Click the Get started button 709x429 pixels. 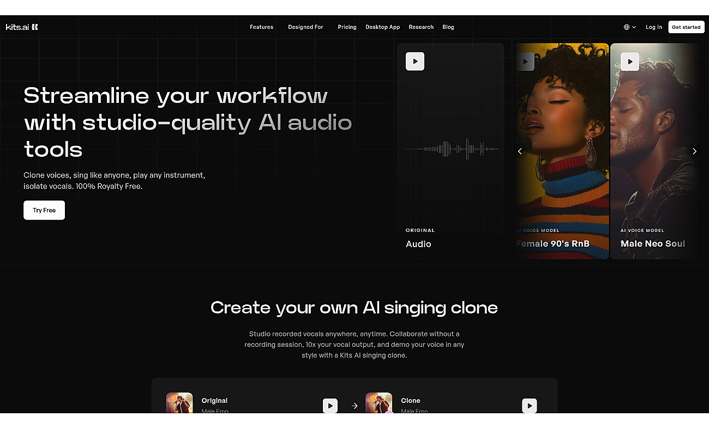click(686, 27)
